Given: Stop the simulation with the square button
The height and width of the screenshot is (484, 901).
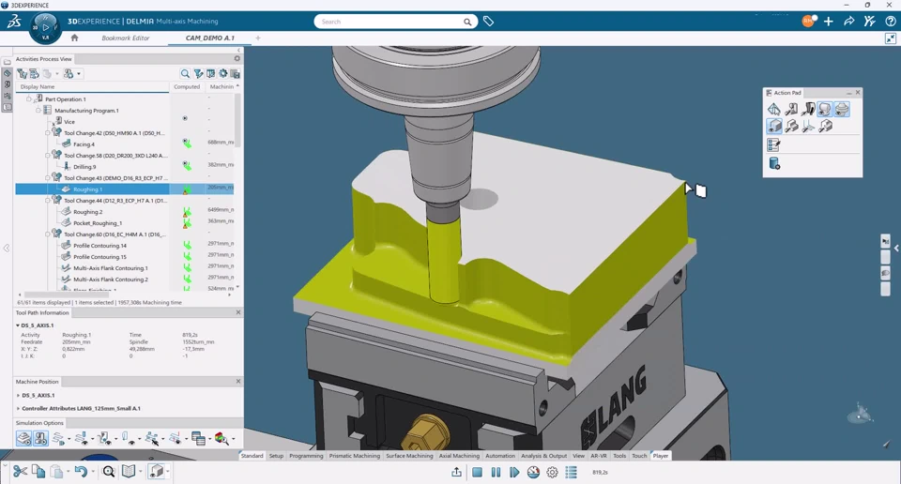Looking at the screenshot, I should click(477, 472).
